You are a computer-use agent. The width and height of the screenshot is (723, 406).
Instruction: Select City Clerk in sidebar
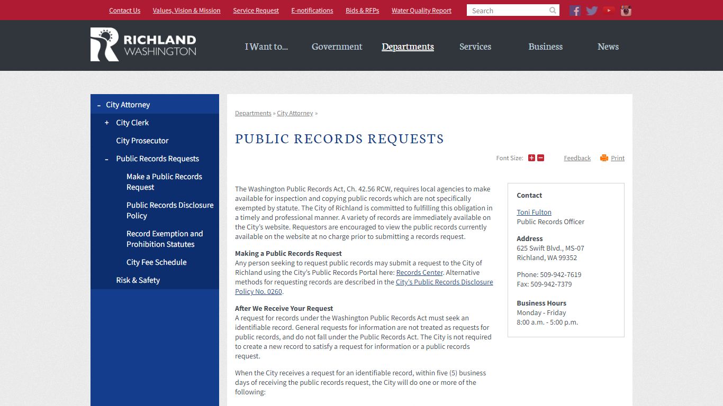coord(132,123)
